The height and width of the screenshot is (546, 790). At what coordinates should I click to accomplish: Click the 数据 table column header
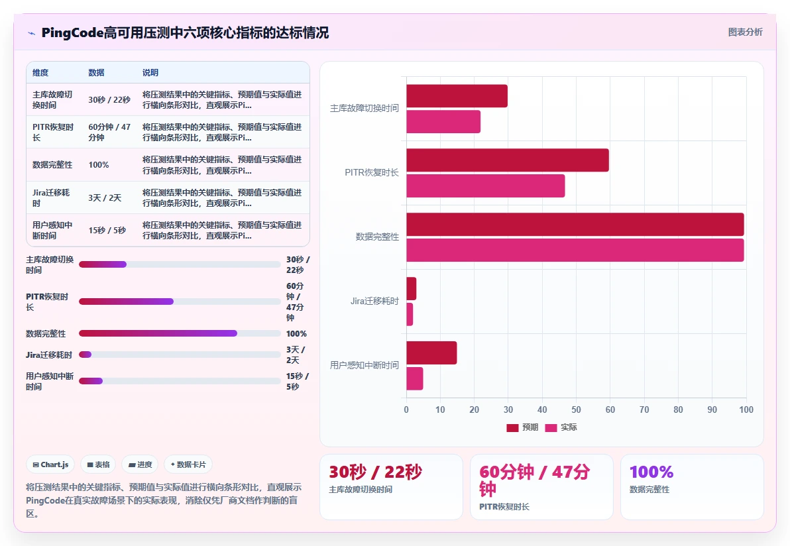[96, 72]
